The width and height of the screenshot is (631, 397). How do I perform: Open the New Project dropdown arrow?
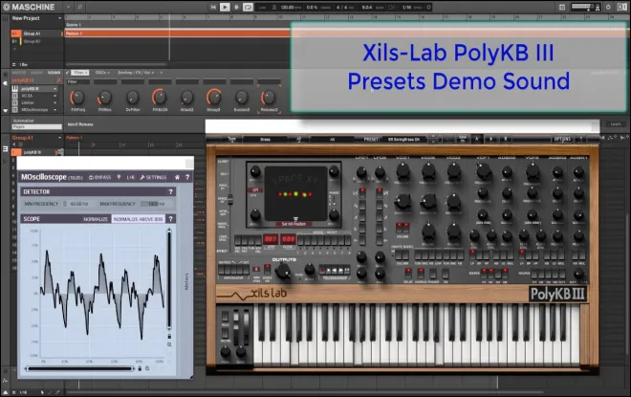tap(59, 18)
